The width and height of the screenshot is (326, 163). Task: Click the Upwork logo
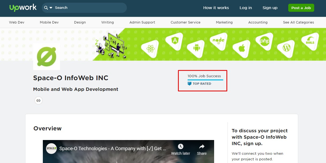click(23, 8)
